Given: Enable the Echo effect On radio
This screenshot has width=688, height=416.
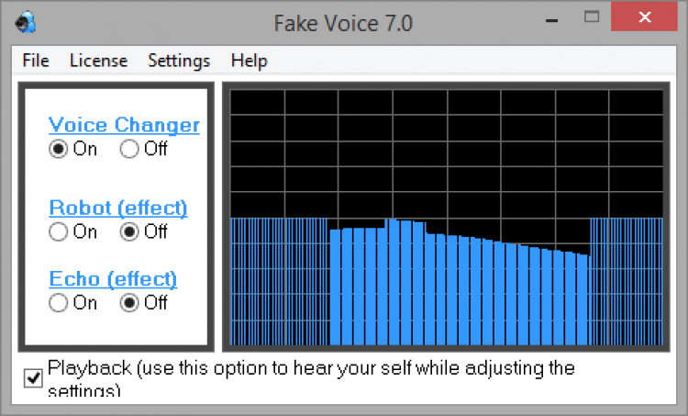Looking at the screenshot, I should (59, 301).
